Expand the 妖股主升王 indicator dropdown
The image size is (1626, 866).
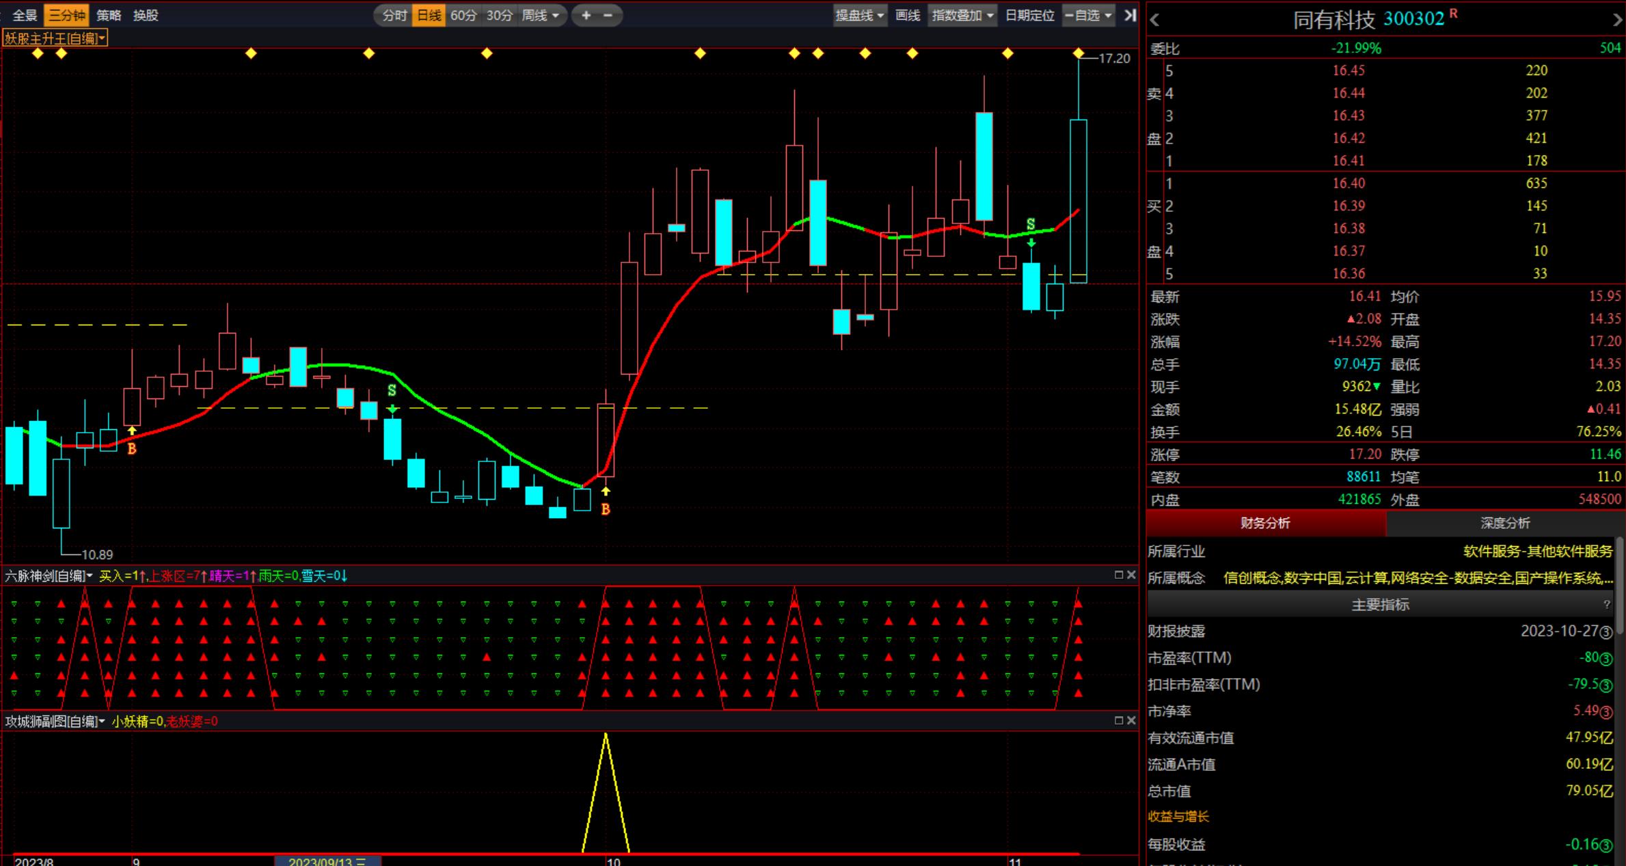tap(55, 38)
